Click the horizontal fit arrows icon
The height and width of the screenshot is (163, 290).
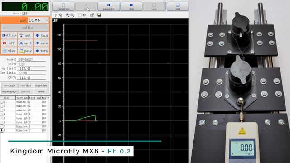click(x=85, y=15)
